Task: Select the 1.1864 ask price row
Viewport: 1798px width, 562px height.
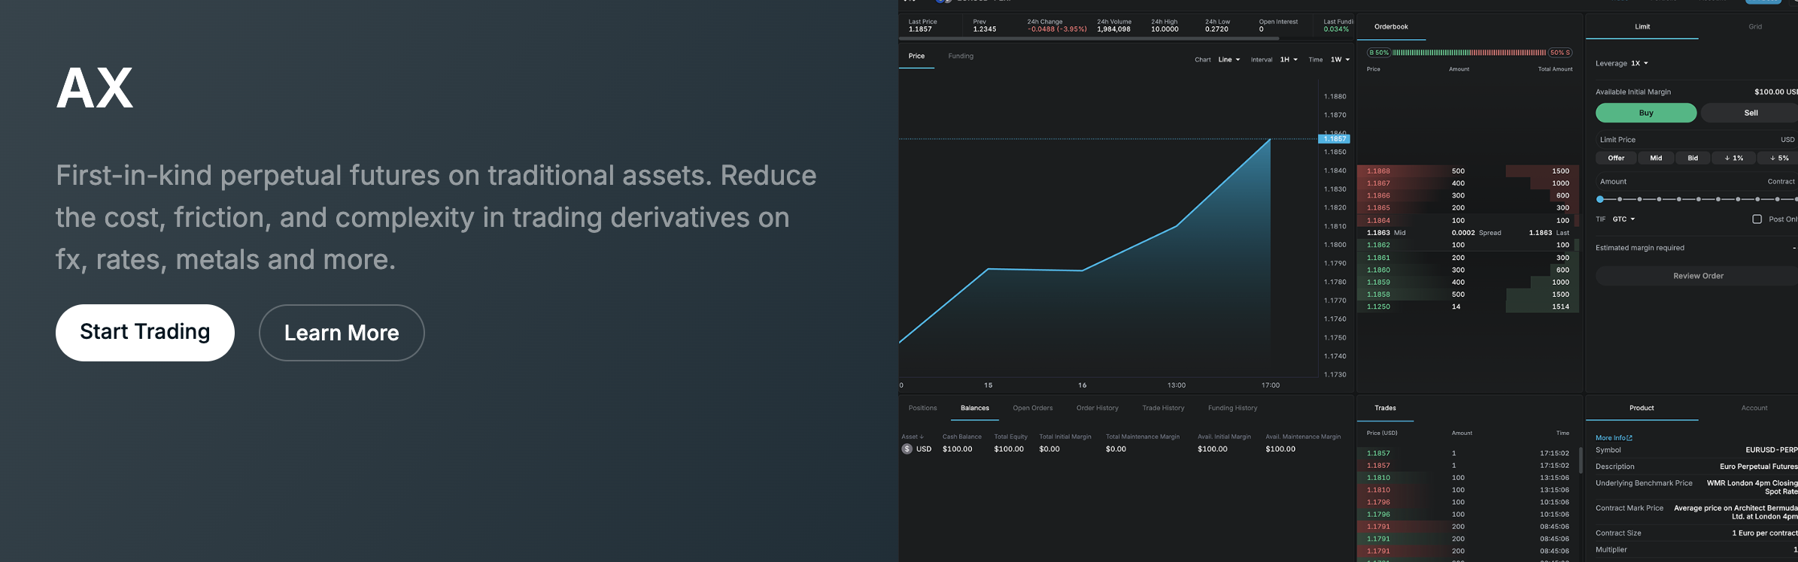Action: pyautogui.click(x=1468, y=220)
